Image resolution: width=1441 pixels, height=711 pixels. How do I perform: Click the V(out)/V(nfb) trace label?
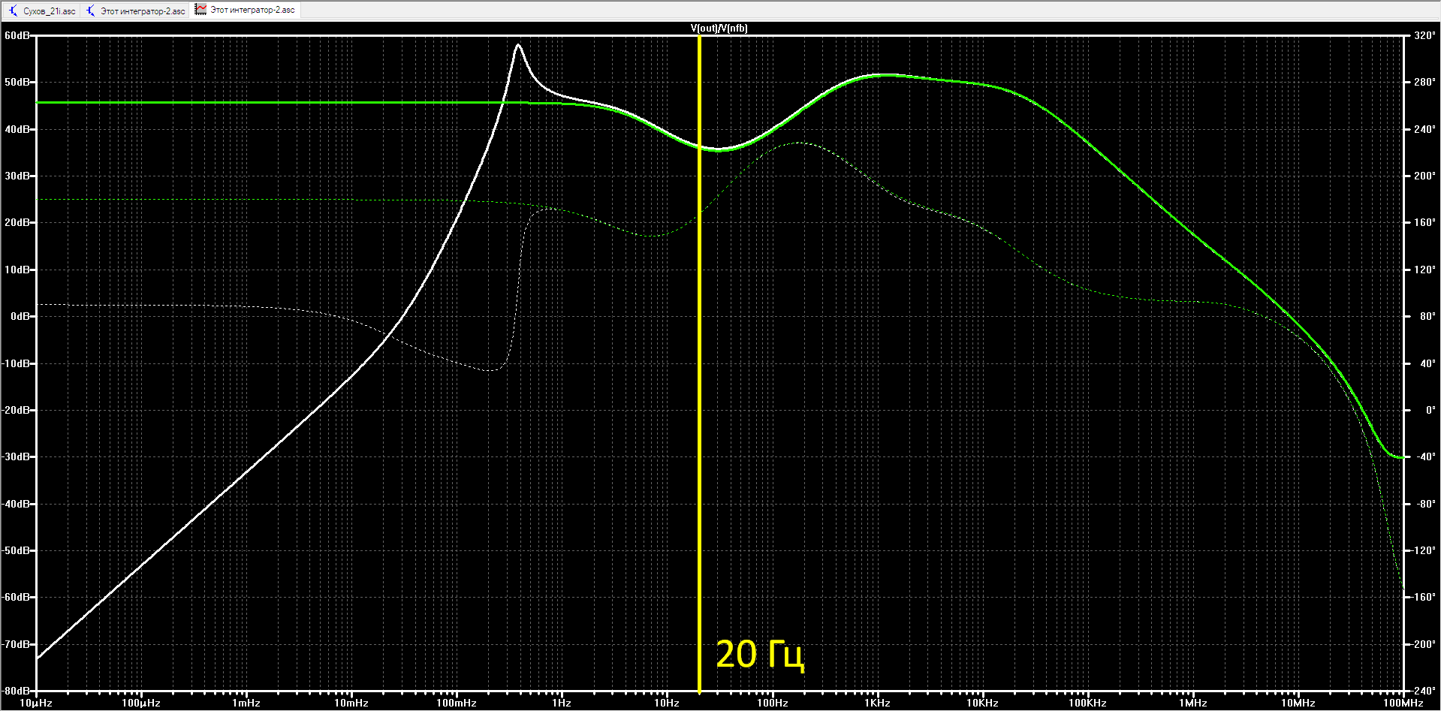click(x=719, y=28)
